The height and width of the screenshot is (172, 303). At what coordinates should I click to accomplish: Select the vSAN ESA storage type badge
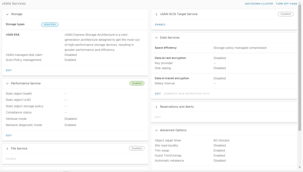(x=50, y=25)
